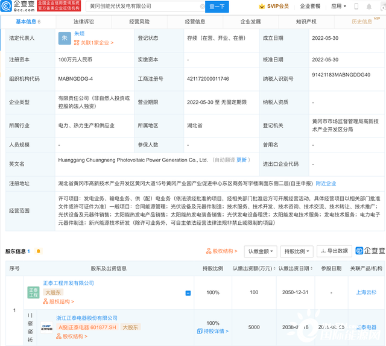Viewport: 386px width, 346px height.
Task: Click the 正泰工程 shareholder logo
Action: coord(33,292)
